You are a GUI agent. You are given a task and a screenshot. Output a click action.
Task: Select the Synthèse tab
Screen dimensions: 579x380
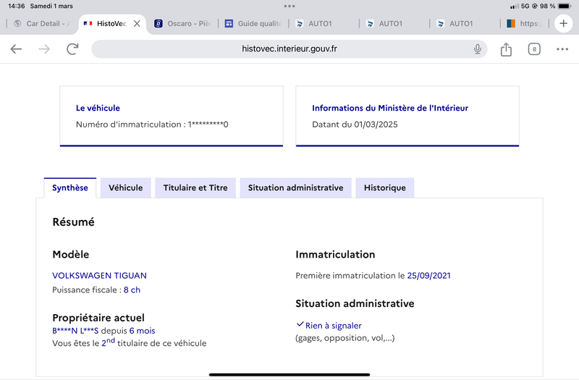[x=70, y=188]
